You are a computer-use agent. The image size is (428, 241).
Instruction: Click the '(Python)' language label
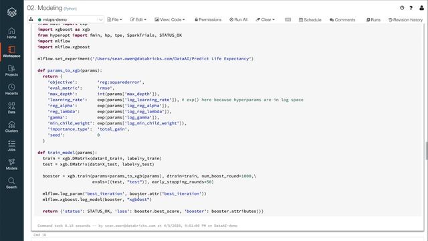pyautogui.click(x=70, y=9)
